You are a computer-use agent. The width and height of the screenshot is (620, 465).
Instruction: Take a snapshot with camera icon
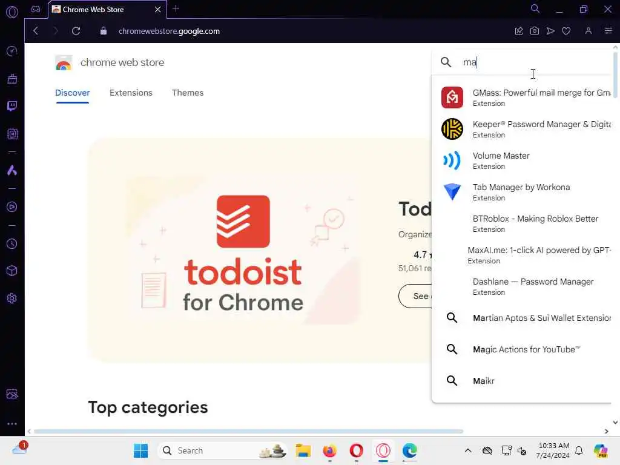click(x=535, y=31)
